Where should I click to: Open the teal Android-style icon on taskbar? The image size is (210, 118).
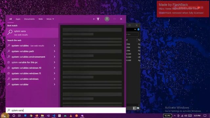(65, 116)
